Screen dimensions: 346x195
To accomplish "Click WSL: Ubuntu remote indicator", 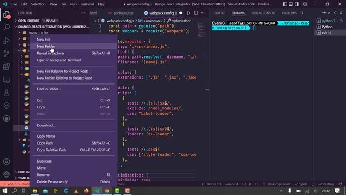I will (15, 184).
